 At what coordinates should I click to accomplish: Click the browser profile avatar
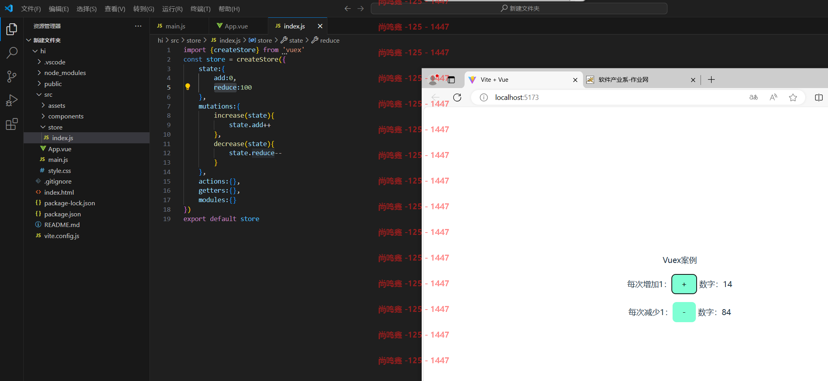pyautogui.click(x=434, y=80)
